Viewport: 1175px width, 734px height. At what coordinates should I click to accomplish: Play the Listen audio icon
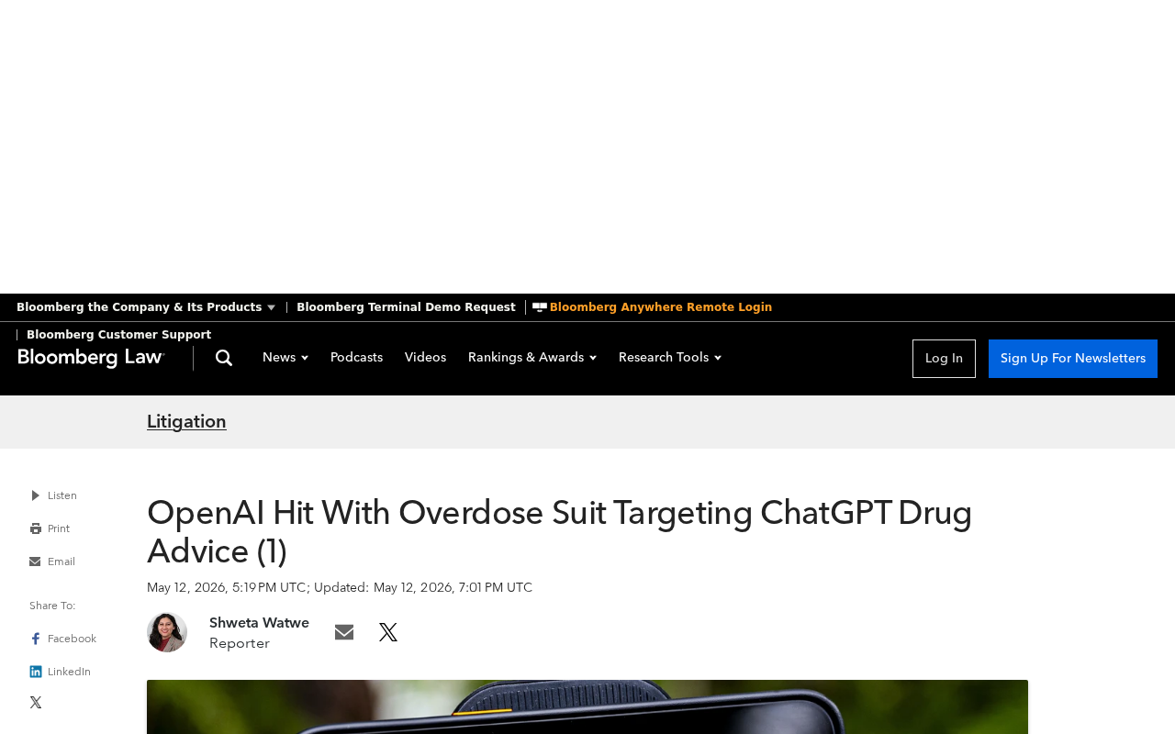(x=36, y=495)
